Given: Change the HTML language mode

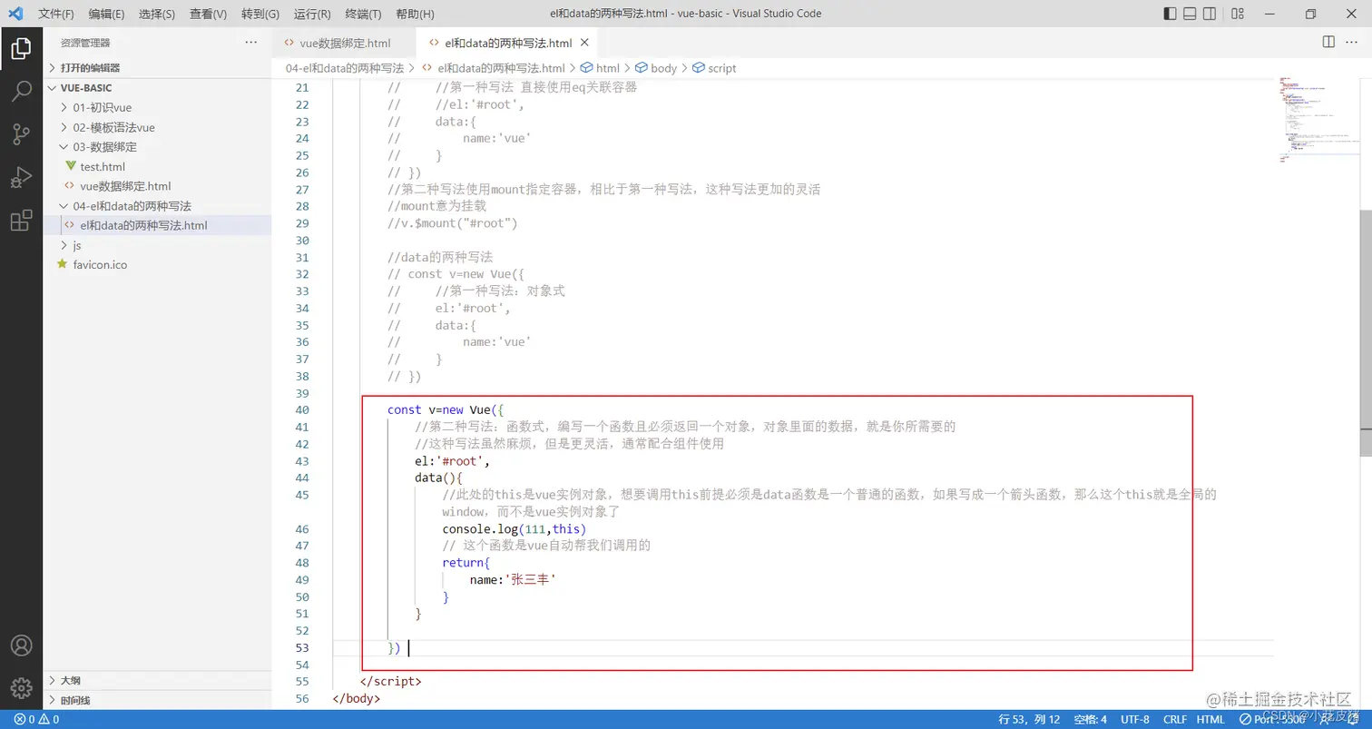Looking at the screenshot, I should pyautogui.click(x=1210, y=719).
